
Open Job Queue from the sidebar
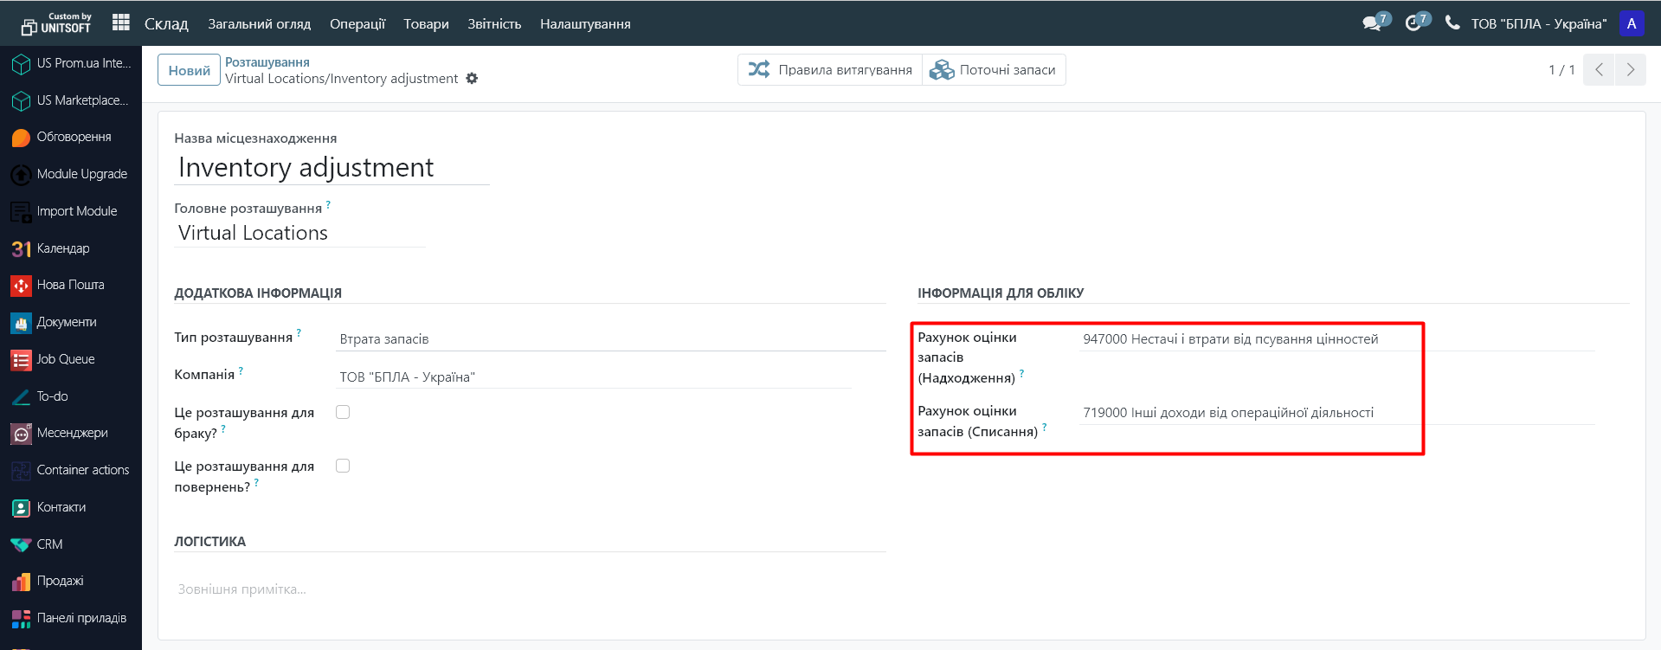pyautogui.click(x=65, y=359)
